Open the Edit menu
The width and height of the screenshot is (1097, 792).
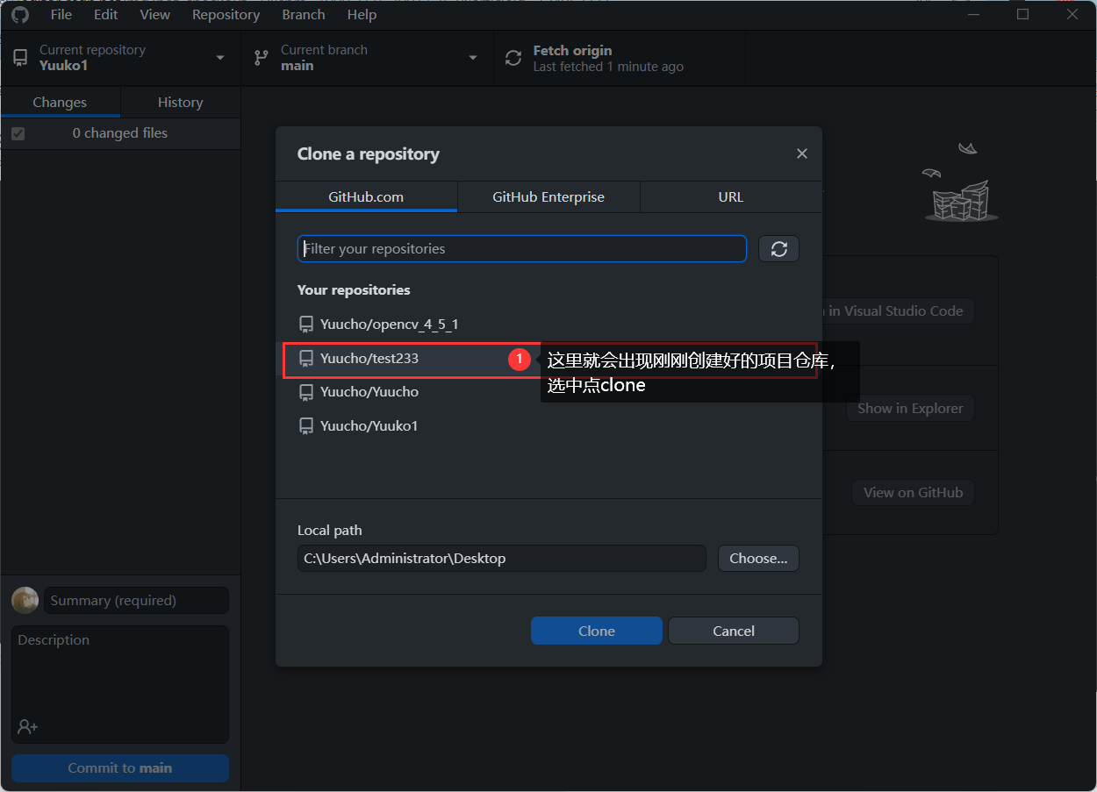click(x=105, y=14)
